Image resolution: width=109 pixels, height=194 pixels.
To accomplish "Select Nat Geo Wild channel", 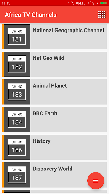I will pos(54,64).
